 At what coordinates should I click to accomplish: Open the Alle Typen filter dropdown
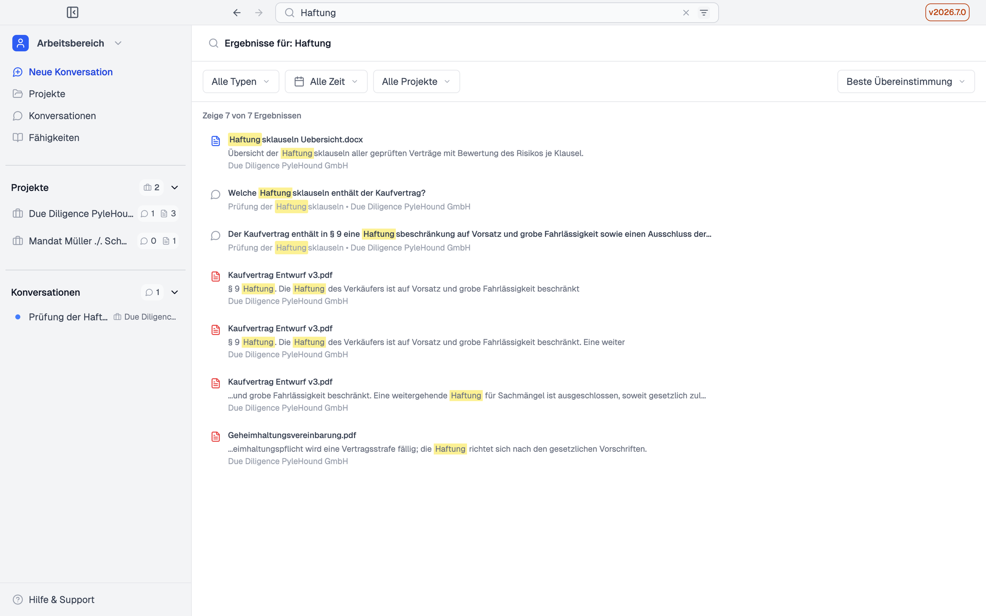tap(241, 81)
